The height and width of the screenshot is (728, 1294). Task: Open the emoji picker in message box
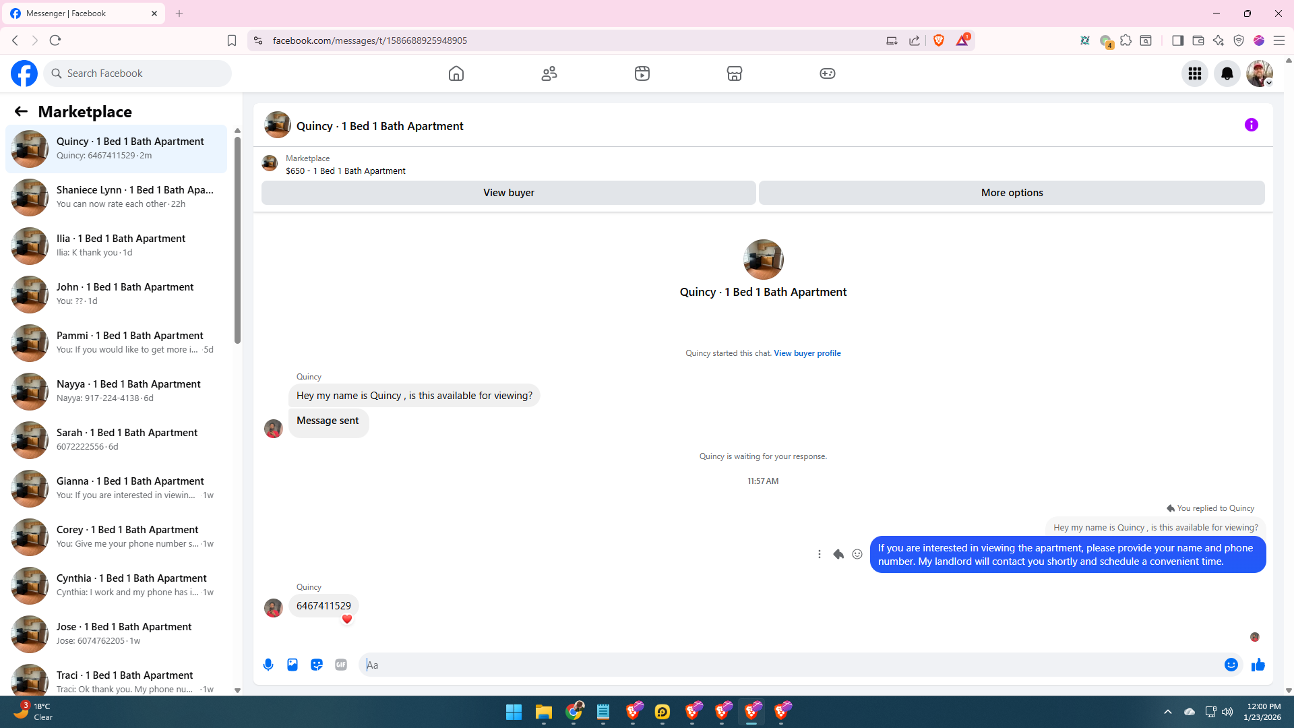1231,665
